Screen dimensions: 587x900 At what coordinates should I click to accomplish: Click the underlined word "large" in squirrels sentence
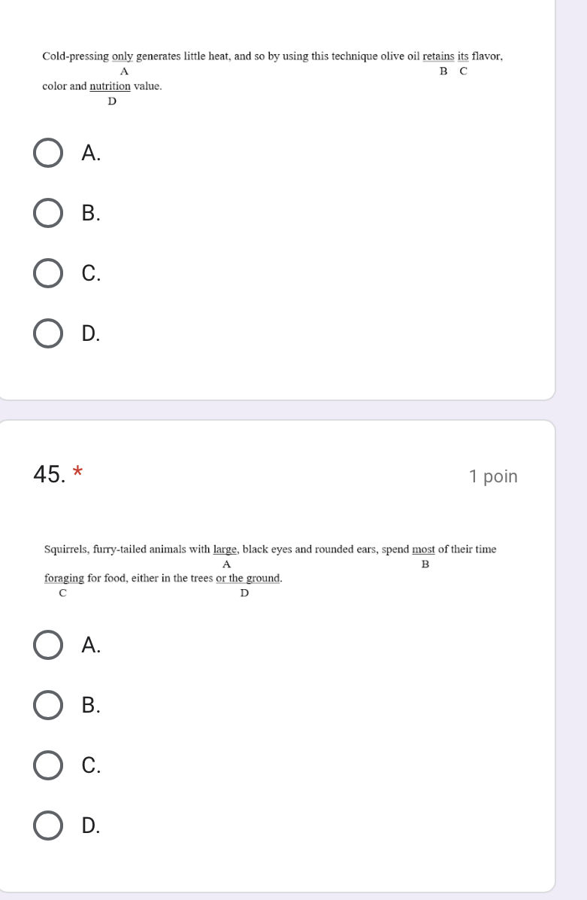(226, 549)
